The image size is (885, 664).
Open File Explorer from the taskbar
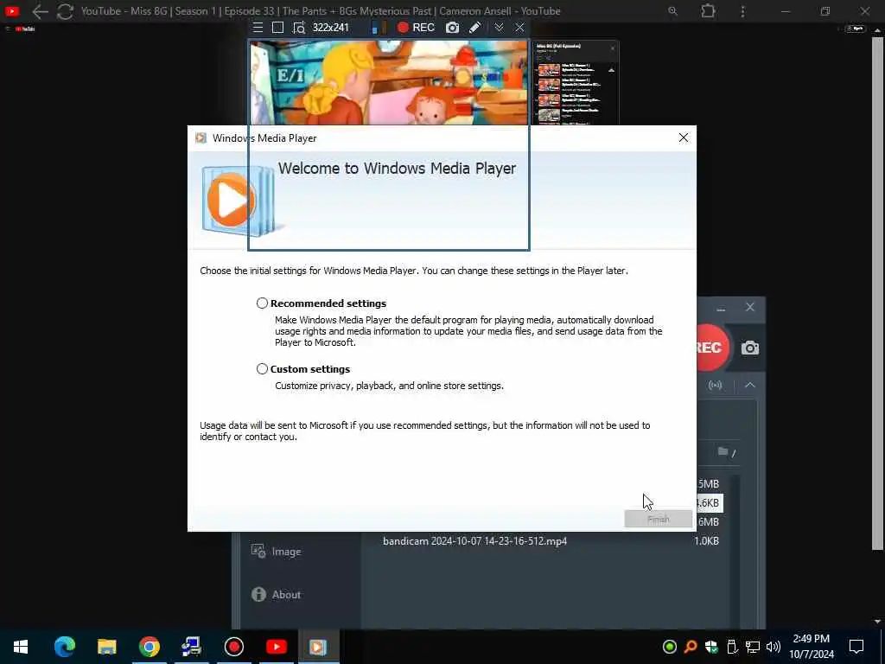pos(106,647)
